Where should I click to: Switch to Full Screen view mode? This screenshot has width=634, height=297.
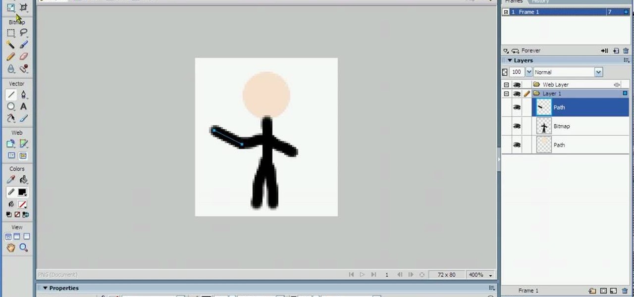27,237
